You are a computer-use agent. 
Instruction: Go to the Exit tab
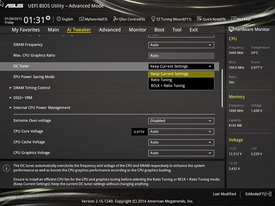click(194, 30)
